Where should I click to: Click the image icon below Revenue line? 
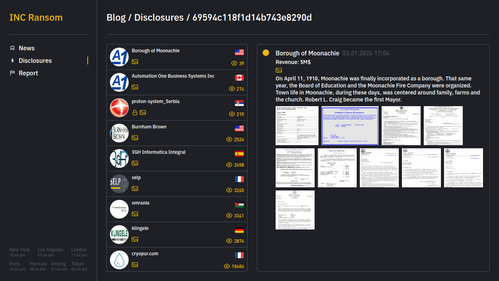279,70
